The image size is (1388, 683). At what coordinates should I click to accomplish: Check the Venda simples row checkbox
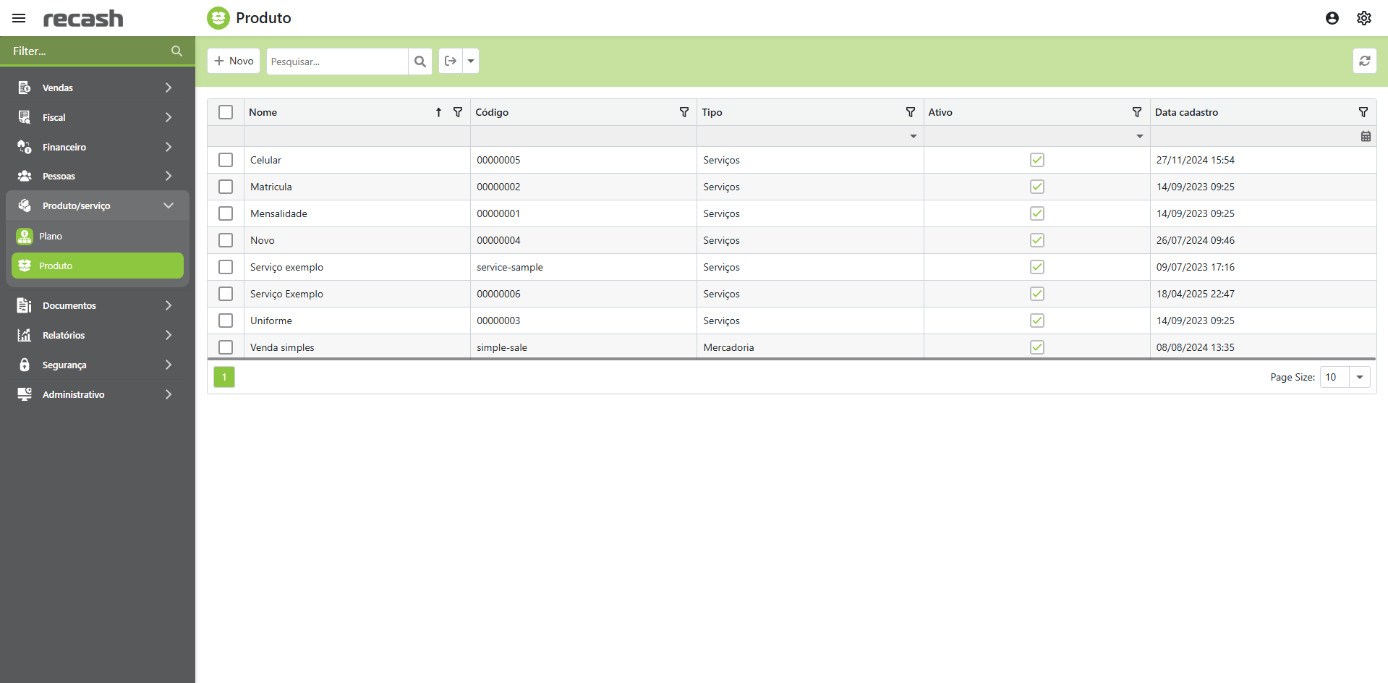(x=226, y=347)
